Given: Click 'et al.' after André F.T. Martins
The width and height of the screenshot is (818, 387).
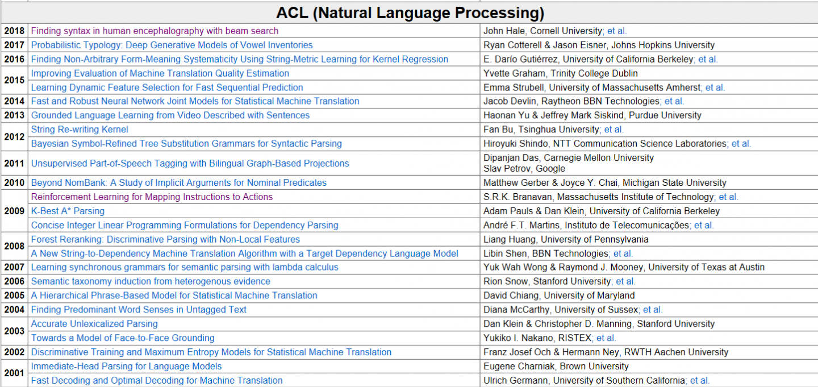Looking at the screenshot, I should click(704, 226).
